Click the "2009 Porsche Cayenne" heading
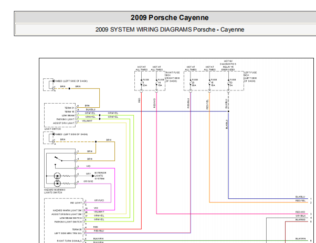 [170, 17]
